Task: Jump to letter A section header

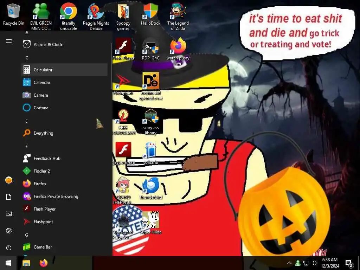Action: point(27,33)
